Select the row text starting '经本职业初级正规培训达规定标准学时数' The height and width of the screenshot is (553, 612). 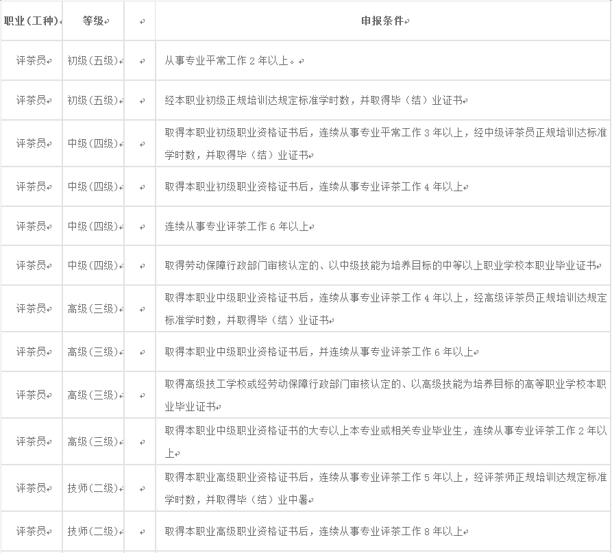(313, 100)
